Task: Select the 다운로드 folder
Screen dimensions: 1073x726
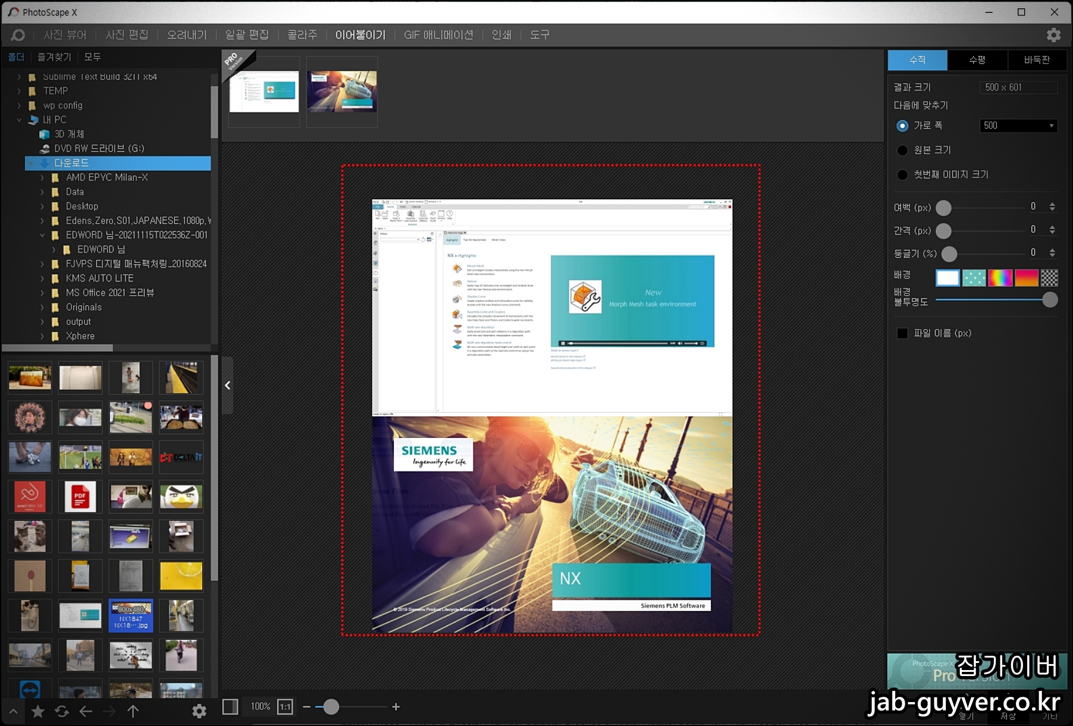Action: tap(118, 163)
